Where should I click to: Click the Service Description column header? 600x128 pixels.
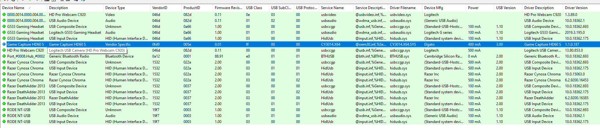[371, 8]
